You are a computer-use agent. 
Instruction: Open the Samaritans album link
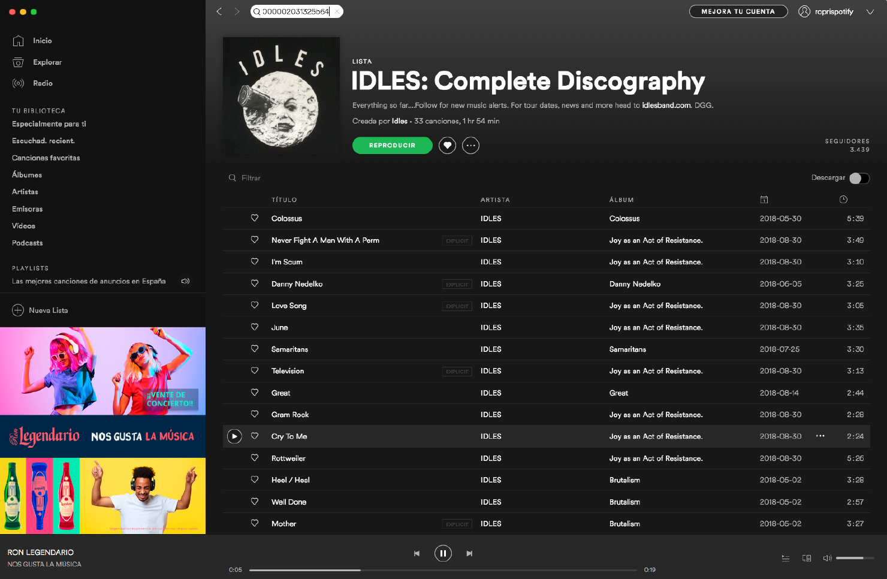pyautogui.click(x=627, y=349)
